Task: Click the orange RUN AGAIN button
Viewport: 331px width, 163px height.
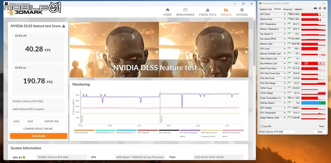Action: coord(39,136)
